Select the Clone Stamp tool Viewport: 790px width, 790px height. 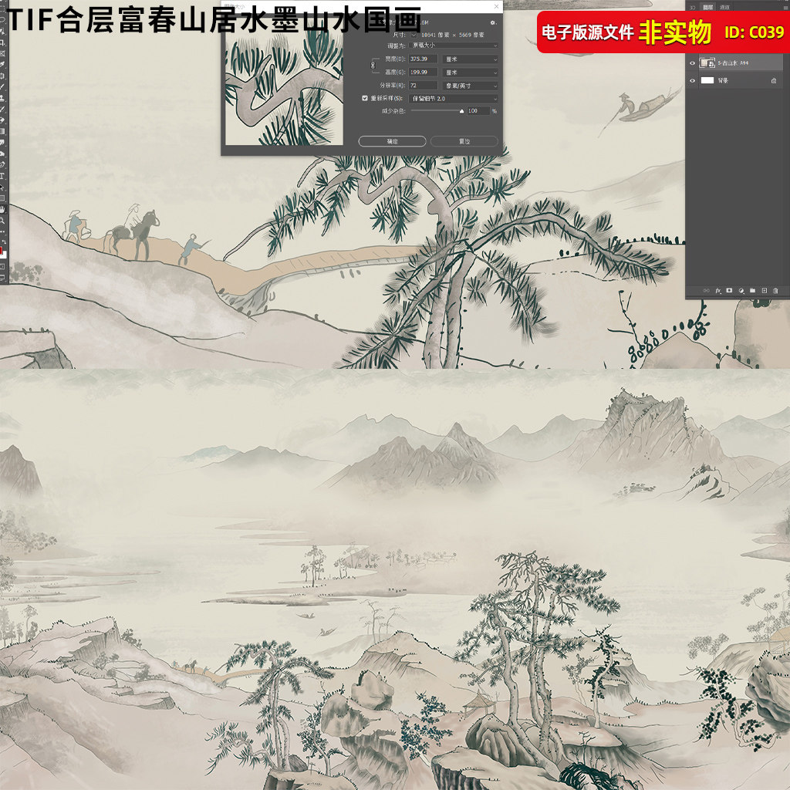2,98
